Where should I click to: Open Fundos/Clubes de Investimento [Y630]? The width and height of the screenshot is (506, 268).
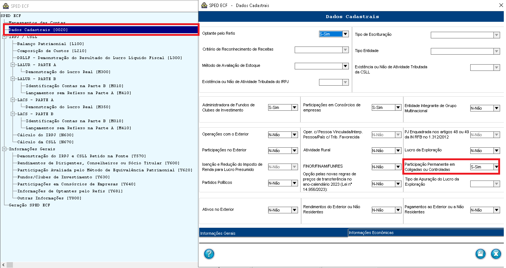pos(63,177)
